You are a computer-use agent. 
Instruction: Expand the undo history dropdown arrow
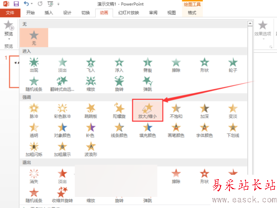pos(32,4)
